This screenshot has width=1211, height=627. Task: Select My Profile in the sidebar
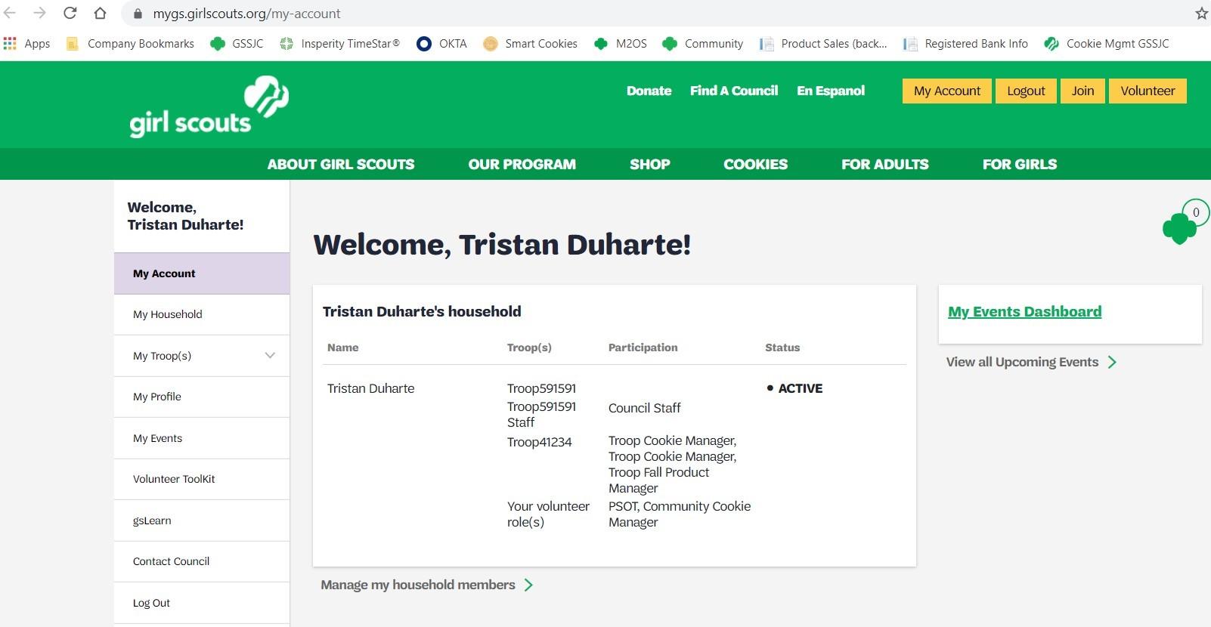(x=202, y=397)
